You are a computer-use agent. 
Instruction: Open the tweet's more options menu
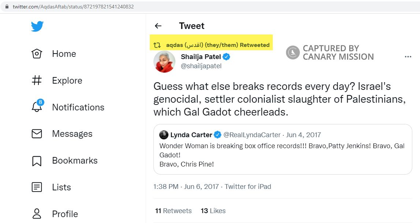(x=408, y=56)
